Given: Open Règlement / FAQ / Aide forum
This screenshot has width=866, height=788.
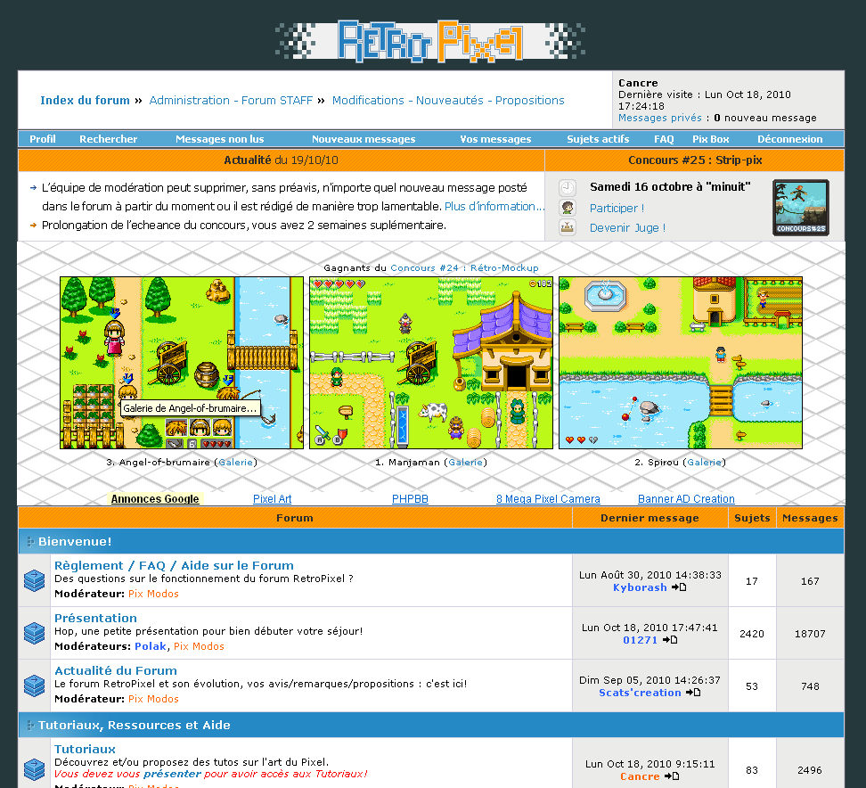Looking at the screenshot, I should [x=174, y=566].
